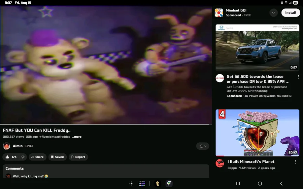Tap the '283,857 views' text
Viewport: 303px width, 189px height.
point(13,137)
